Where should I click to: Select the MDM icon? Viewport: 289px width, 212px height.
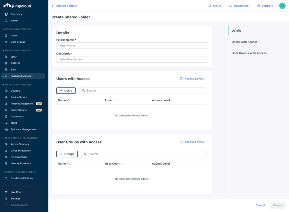(6, 123)
